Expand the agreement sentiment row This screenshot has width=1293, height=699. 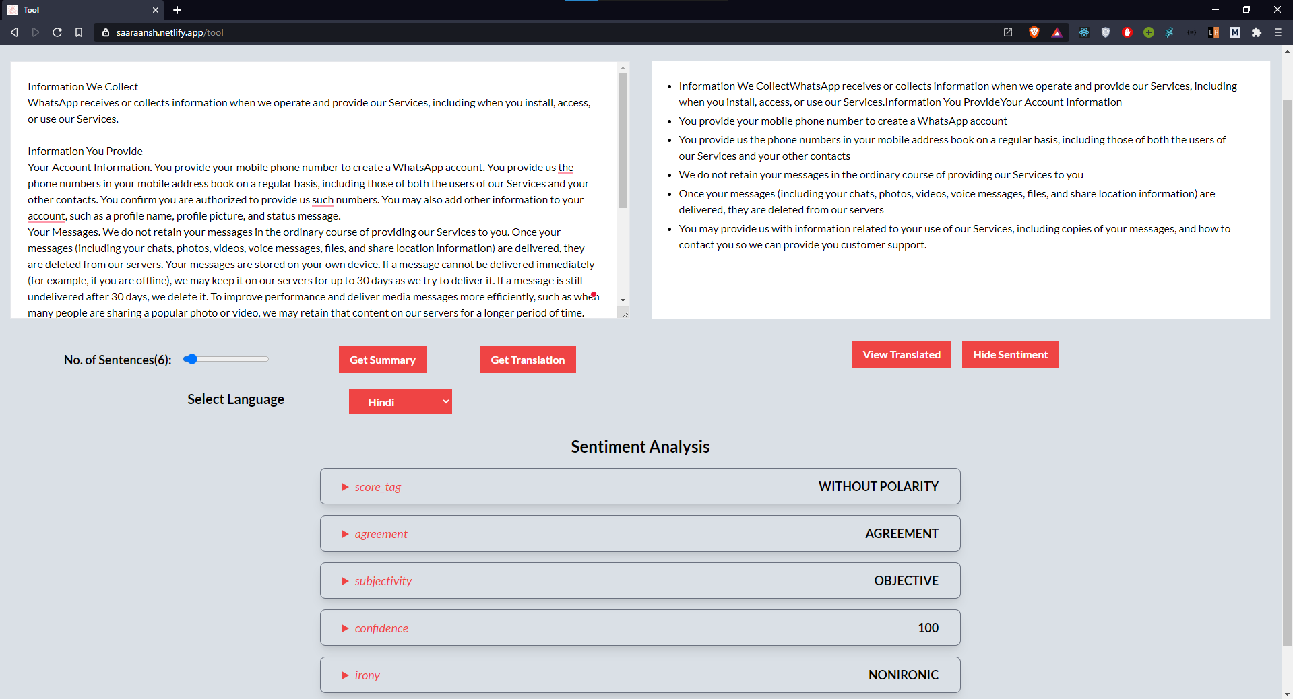[640, 533]
